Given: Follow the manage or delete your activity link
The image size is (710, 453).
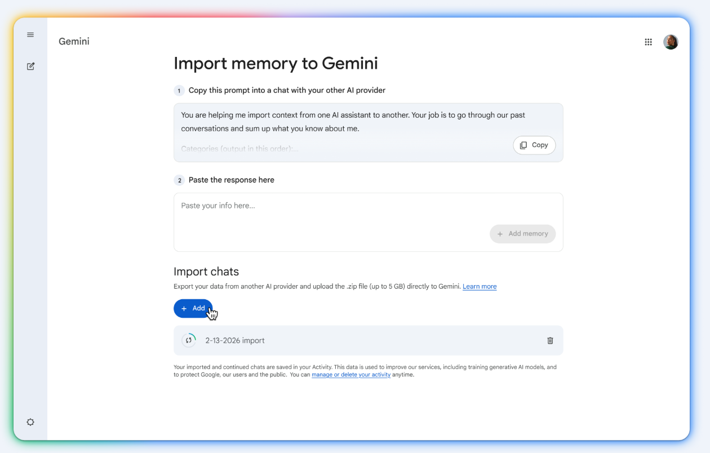Looking at the screenshot, I should point(351,375).
